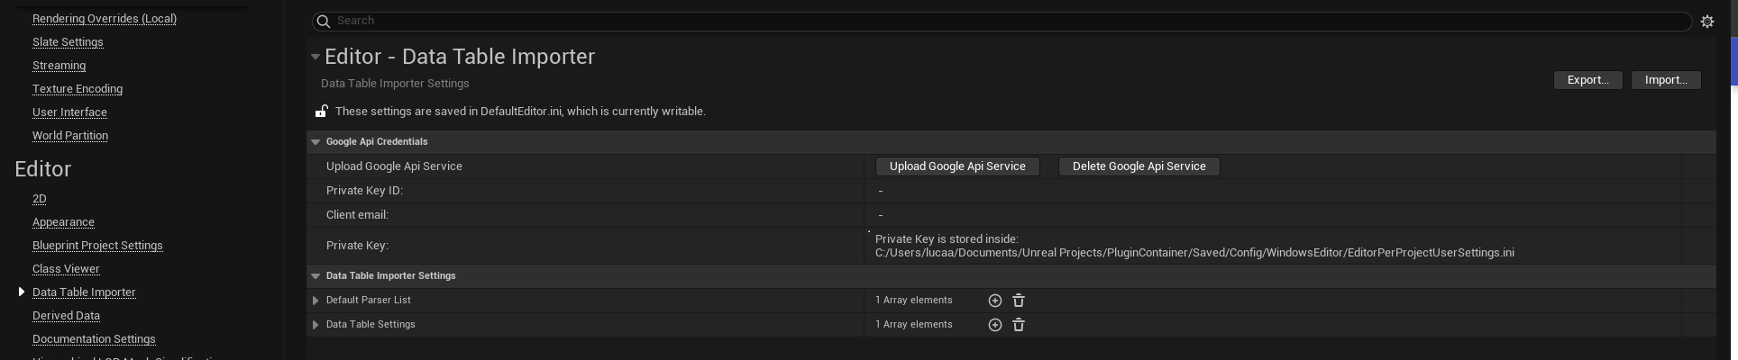Open the settings gear next to search

[1707, 22]
